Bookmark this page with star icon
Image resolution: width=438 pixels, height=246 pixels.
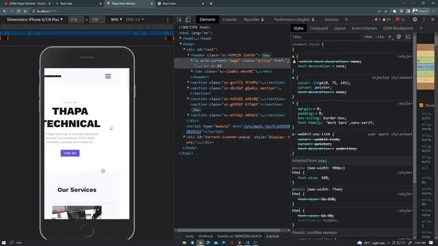386,11
